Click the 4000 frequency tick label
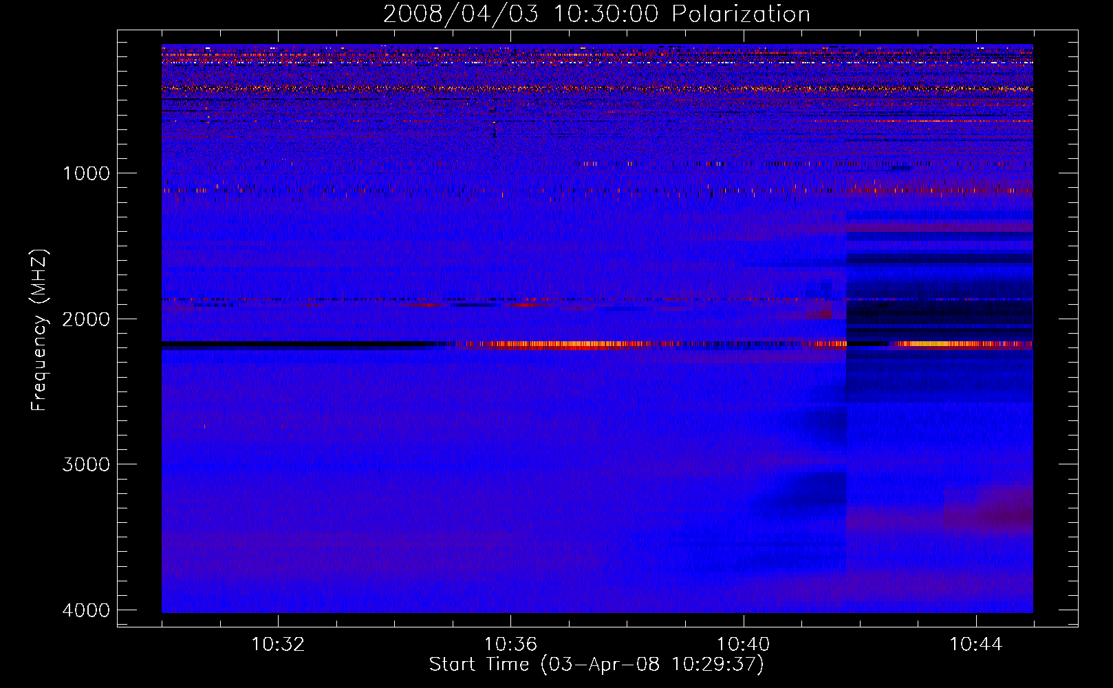 click(86, 610)
